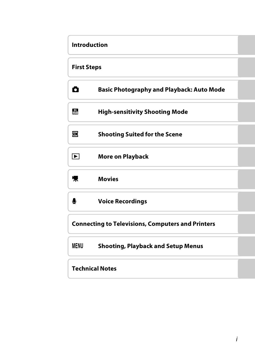Click the microphone voice recording icon
This screenshot has width=255, height=352.
point(74,201)
